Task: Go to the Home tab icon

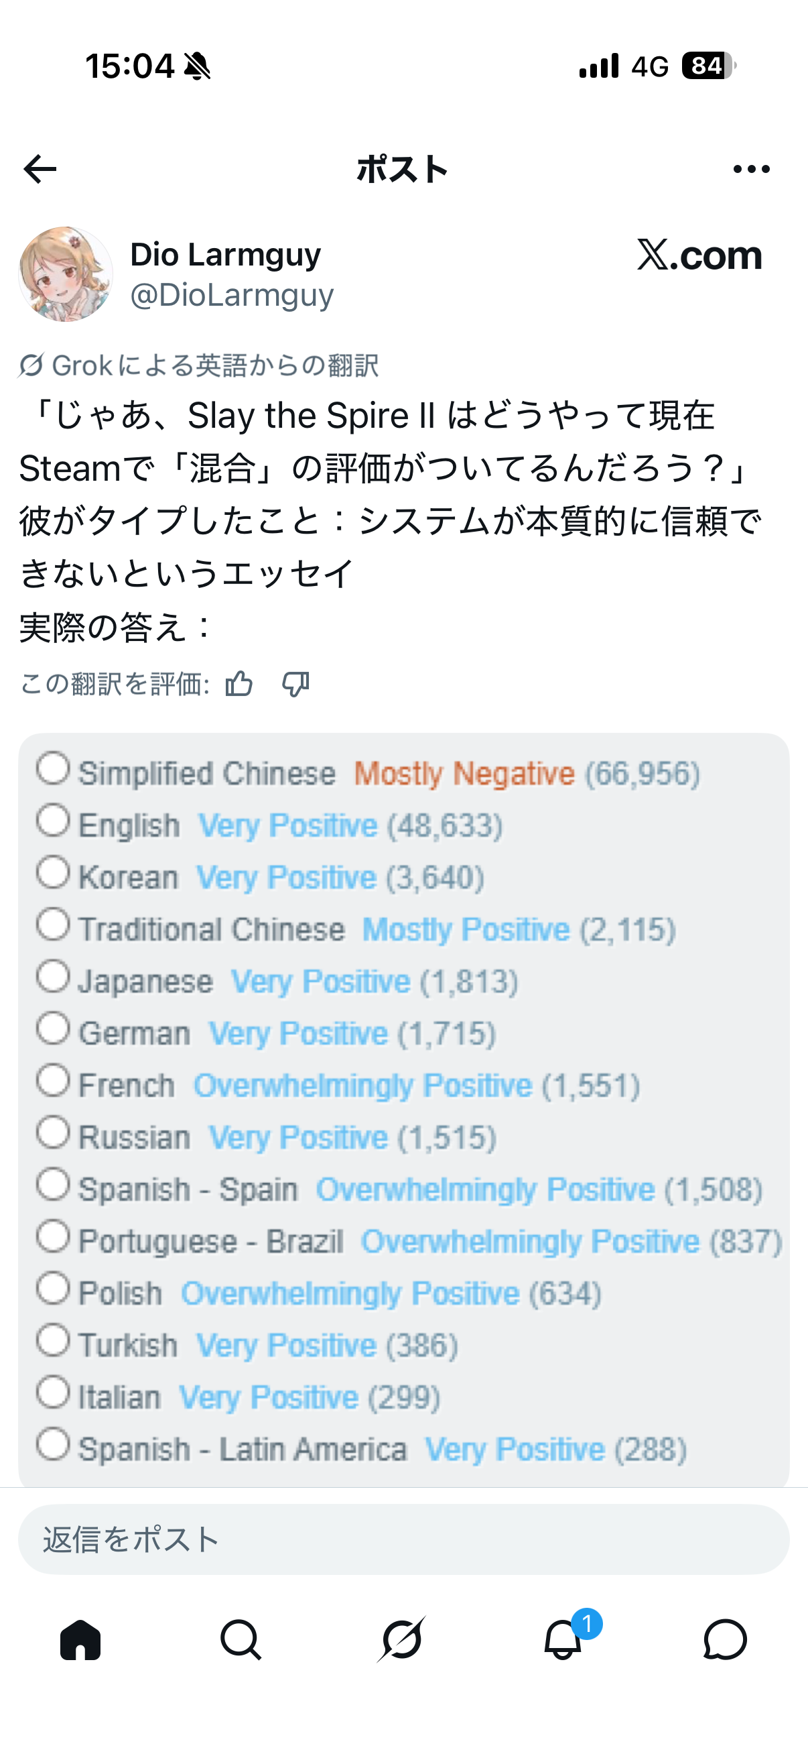Action: click(x=80, y=1639)
